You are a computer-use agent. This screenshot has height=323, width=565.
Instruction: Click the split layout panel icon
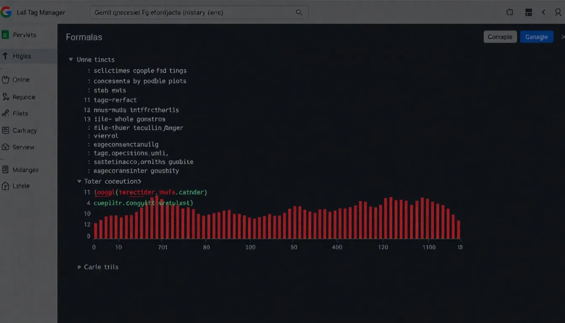[529, 13]
